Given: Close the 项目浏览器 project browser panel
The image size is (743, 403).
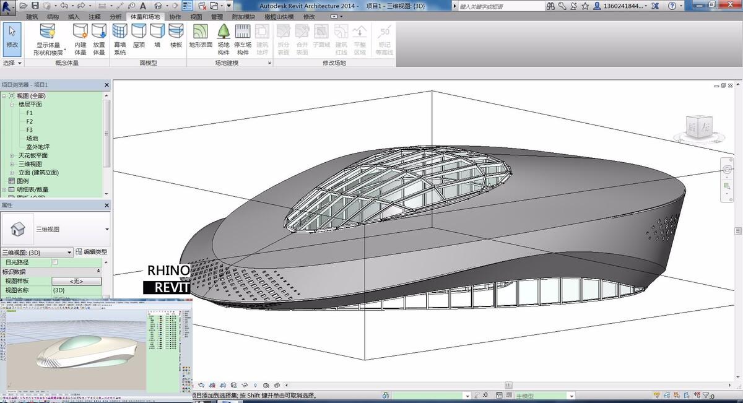Looking at the screenshot, I should point(106,85).
